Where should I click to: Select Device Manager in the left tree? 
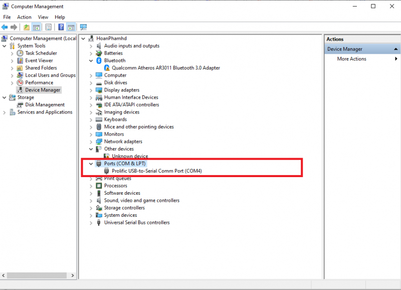43,90
